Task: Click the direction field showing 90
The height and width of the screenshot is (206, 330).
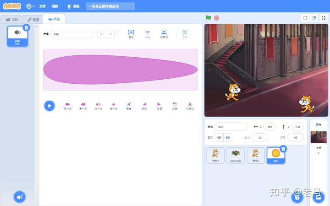Action: pyautogui.click(x=296, y=137)
